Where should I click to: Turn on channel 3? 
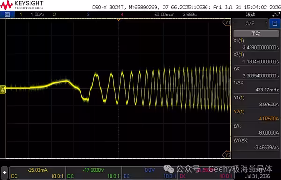point(88,15)
